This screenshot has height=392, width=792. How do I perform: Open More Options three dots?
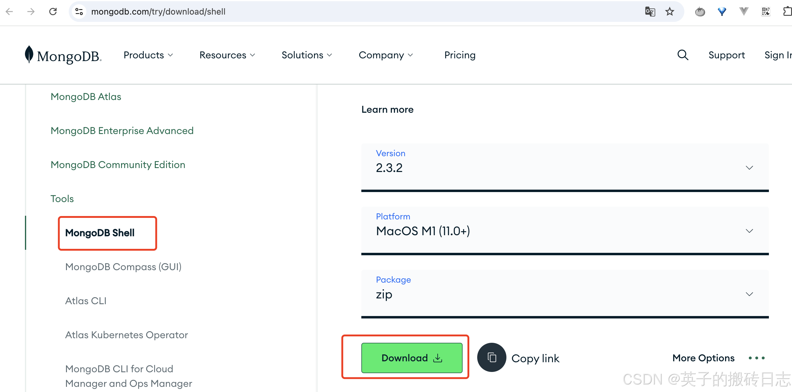point(757,358)
